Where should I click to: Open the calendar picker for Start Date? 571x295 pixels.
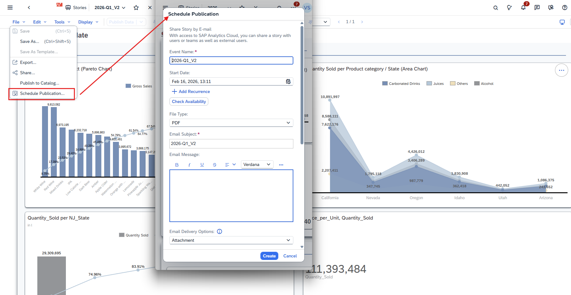(288, 81)
